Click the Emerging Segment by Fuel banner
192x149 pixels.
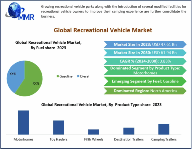point(145,81)
